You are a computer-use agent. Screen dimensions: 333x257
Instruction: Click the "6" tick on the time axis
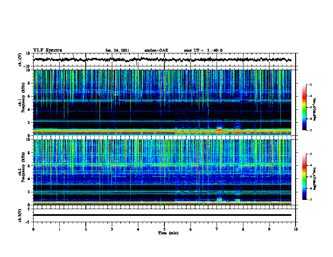[190, 229]
